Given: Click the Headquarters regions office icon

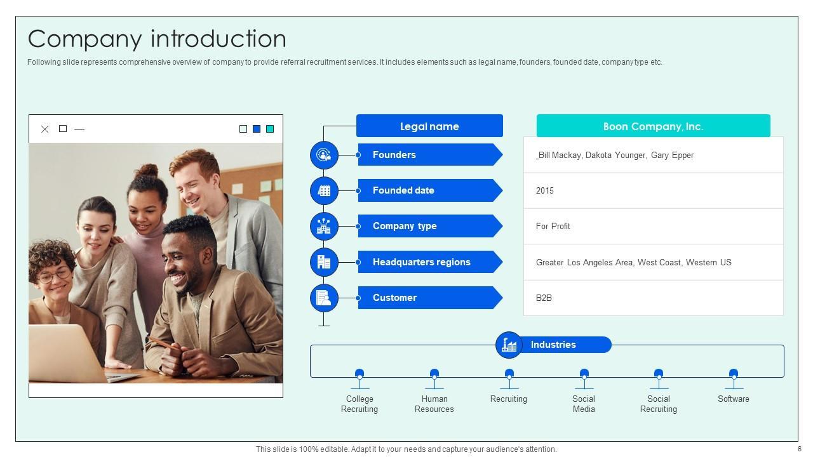Looking at the screenshot, I should click(324, 262).
